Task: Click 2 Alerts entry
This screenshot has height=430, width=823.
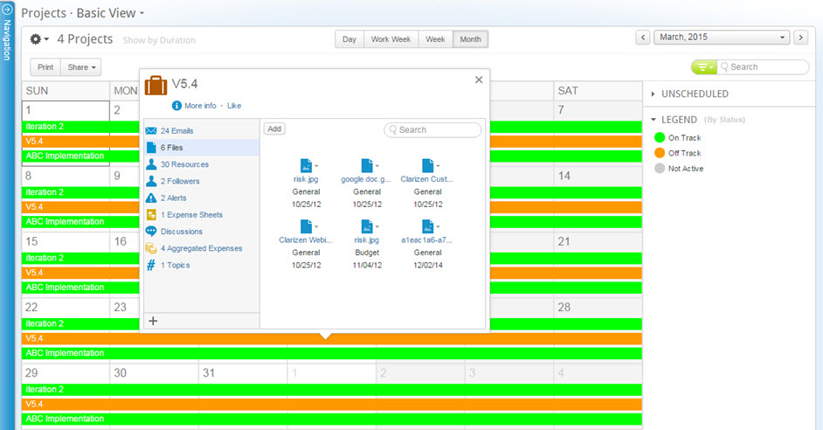Action: [x=173, y=198]
